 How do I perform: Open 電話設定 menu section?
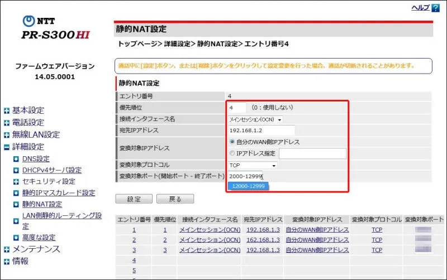(x=28, y=123)
